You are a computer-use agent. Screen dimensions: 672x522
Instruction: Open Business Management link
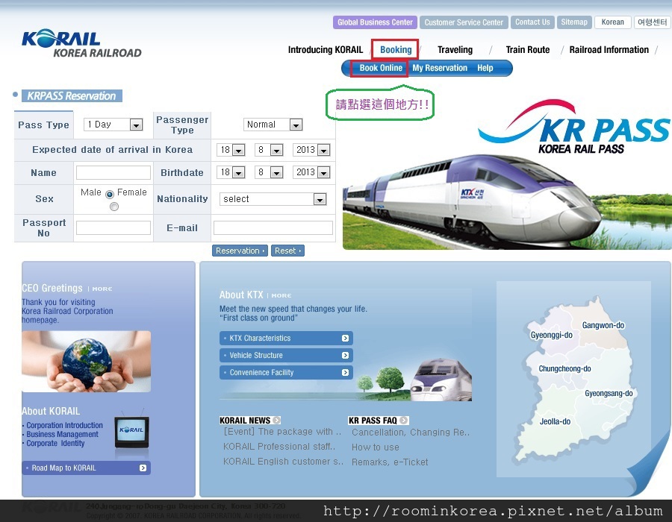[62, 434]
